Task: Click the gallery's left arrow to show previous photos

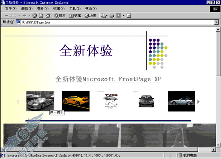Action: coord(18,101)
